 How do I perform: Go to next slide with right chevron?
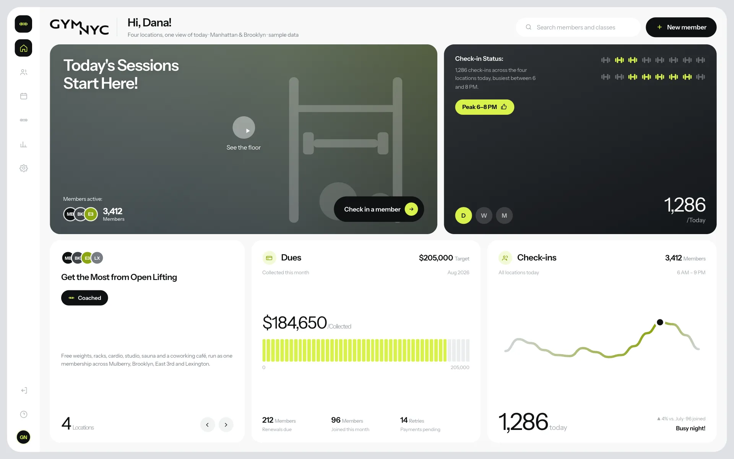pos(226,425)
